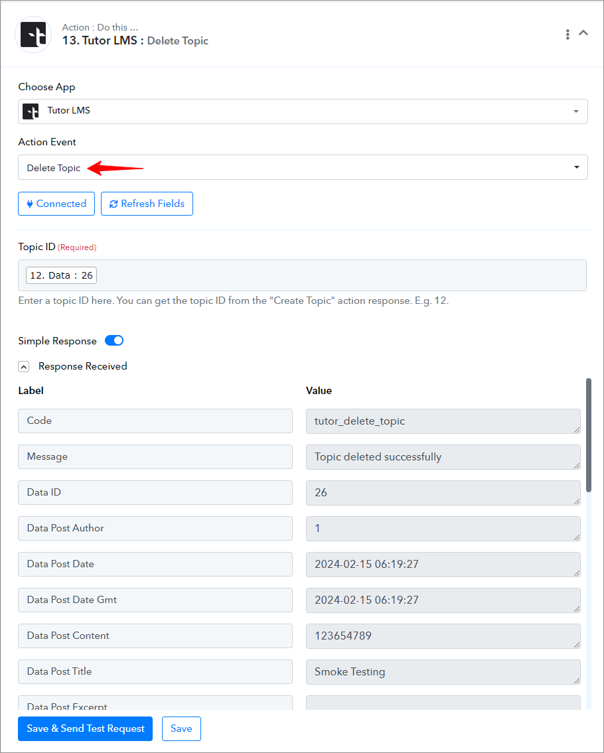Click the 123654789 value field

(x=443, y=636)
